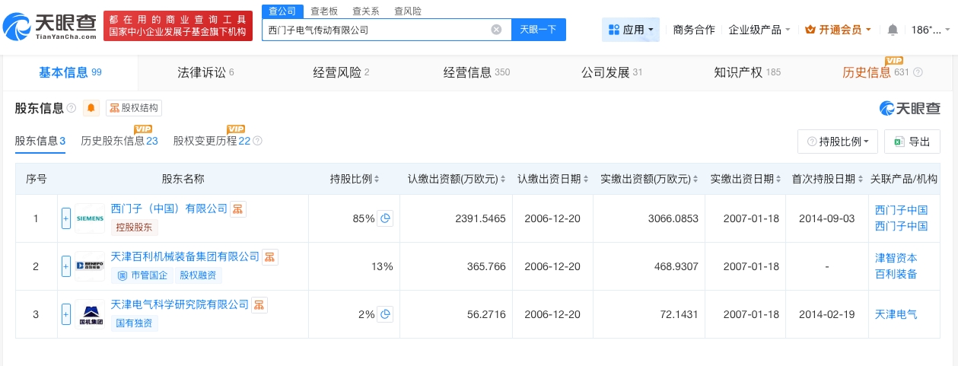Click the pie chart icon beside 2%
This screenshot has width=958, height=366.
pyautogui.click(x=386, y=314)
